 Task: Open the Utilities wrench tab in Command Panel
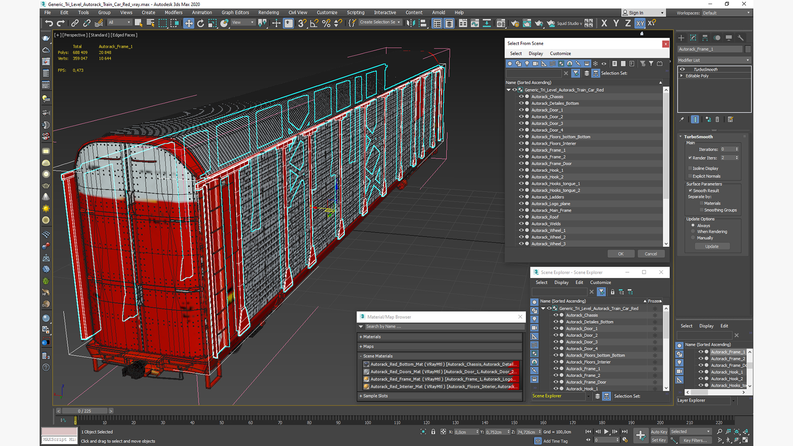[x=741, y=38]
